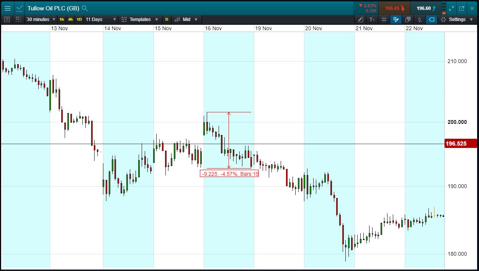
Task: Switch to the 1D interval shortcut
Action: (79, 19)
